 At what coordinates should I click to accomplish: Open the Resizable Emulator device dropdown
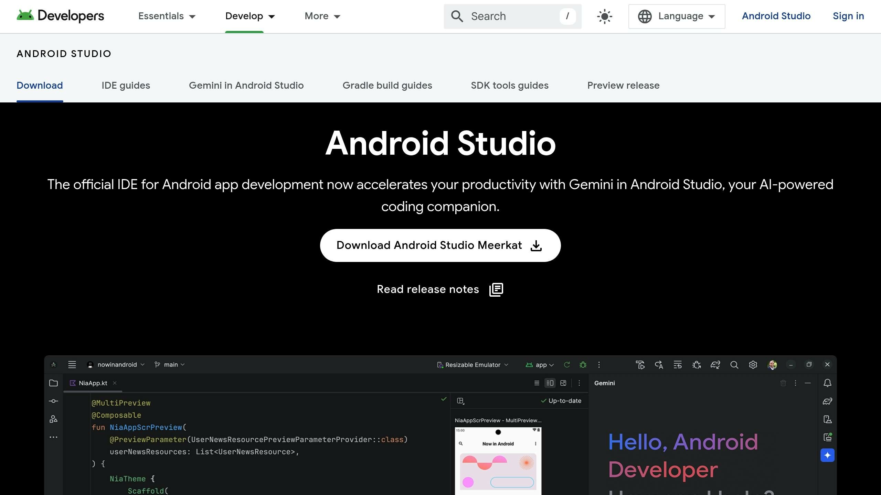[473, 365]
